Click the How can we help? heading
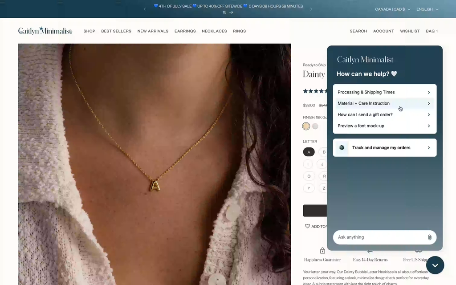The width and height of the screenshot is (456, 285). pyautogui.click(x=366, y=74)
